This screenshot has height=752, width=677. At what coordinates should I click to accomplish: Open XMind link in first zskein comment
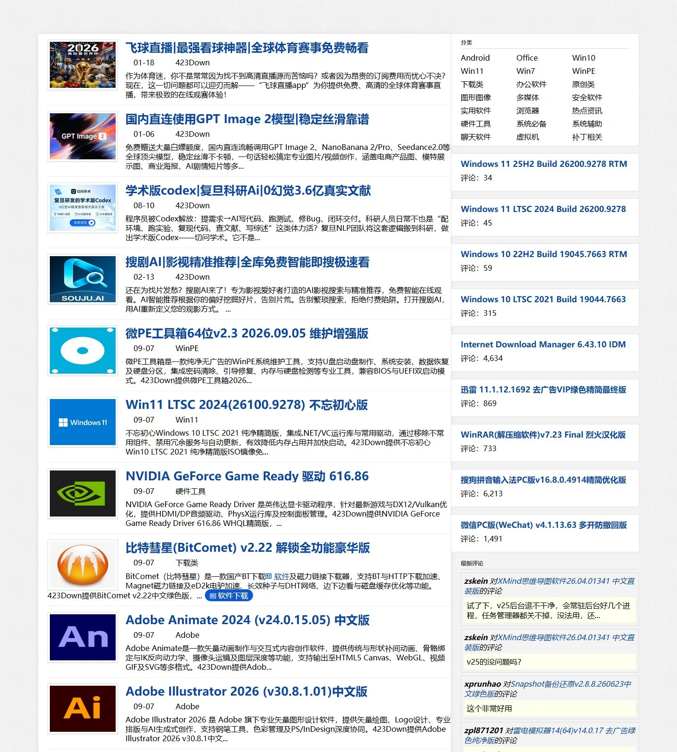[550, 586]
